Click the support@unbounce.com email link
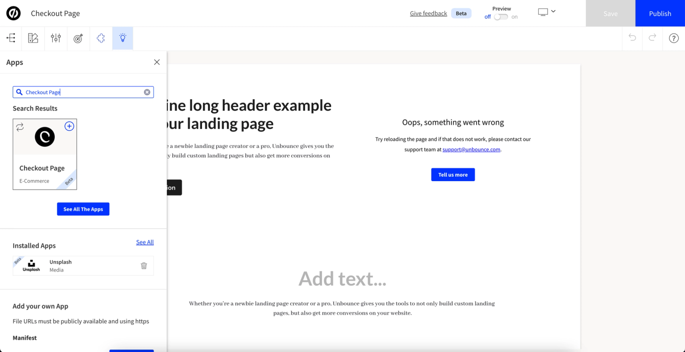Screen dimensions: 685x352 [471, 149]
